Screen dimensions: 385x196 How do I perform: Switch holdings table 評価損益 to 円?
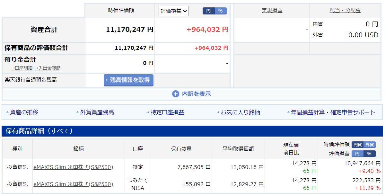(357, 154)
